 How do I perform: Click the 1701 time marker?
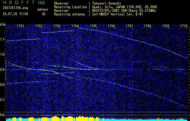(x=21, y=26)
